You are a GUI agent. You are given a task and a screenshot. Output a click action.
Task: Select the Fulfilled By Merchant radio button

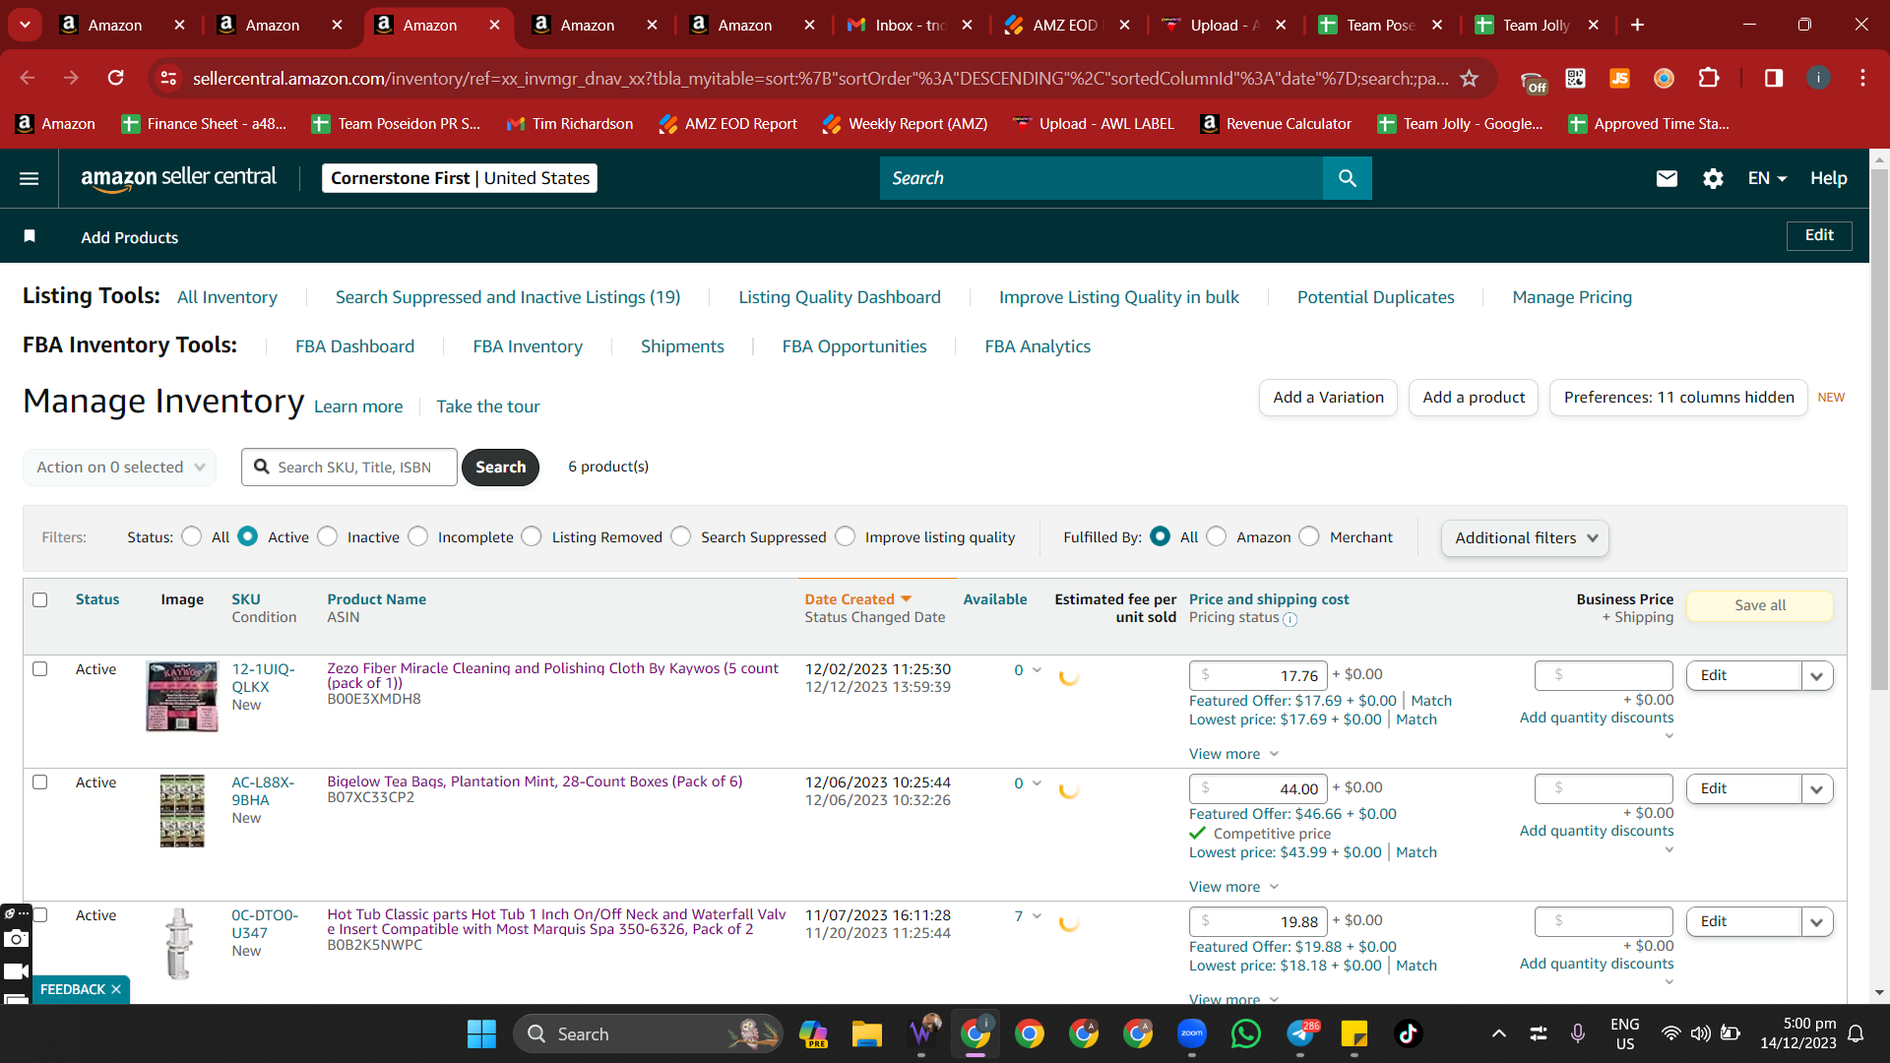click(x=1309, y=536)
